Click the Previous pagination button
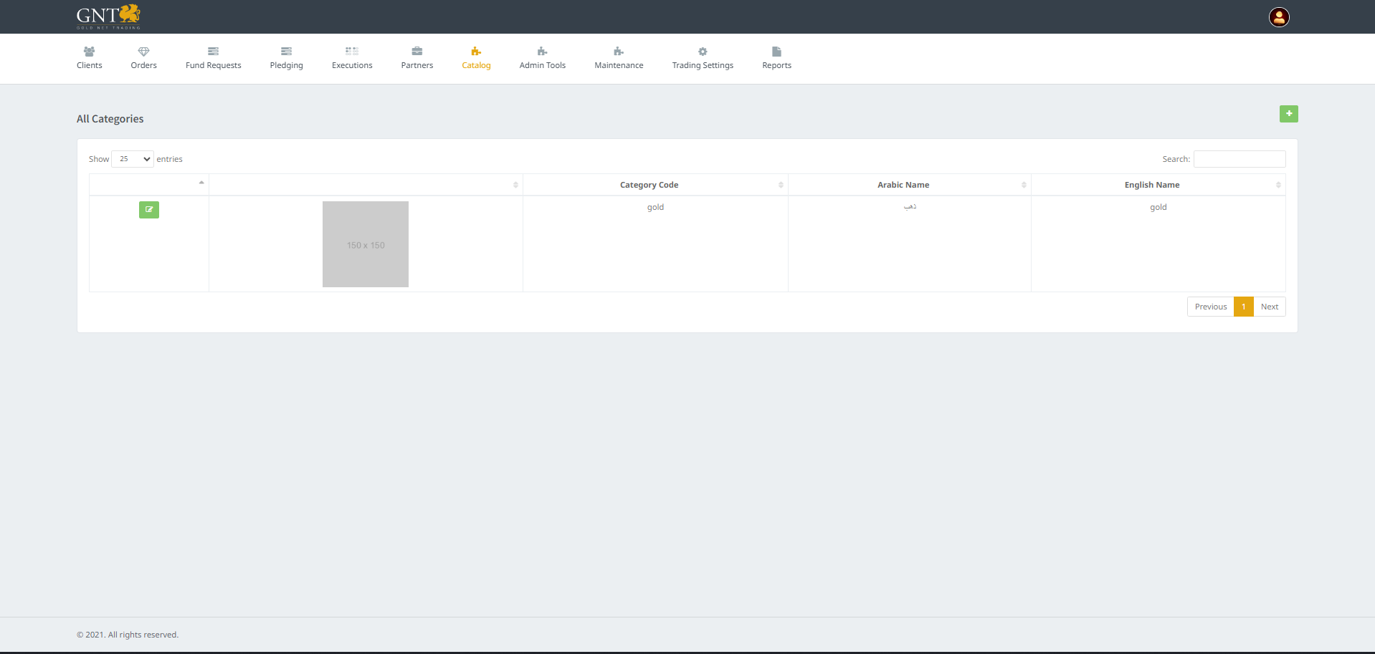Screen dimensions: 1375x654 1210,307
